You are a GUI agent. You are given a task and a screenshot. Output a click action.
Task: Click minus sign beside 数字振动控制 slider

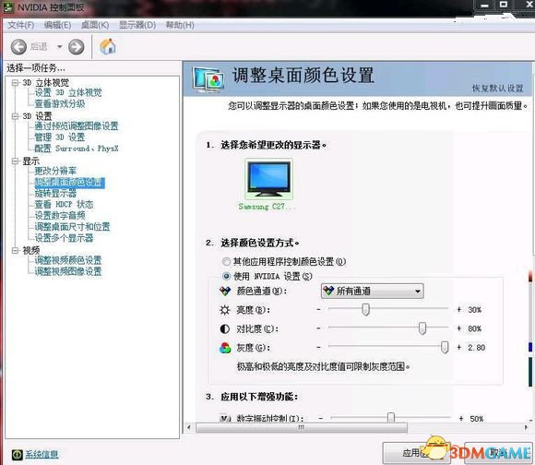coord(320,418)
